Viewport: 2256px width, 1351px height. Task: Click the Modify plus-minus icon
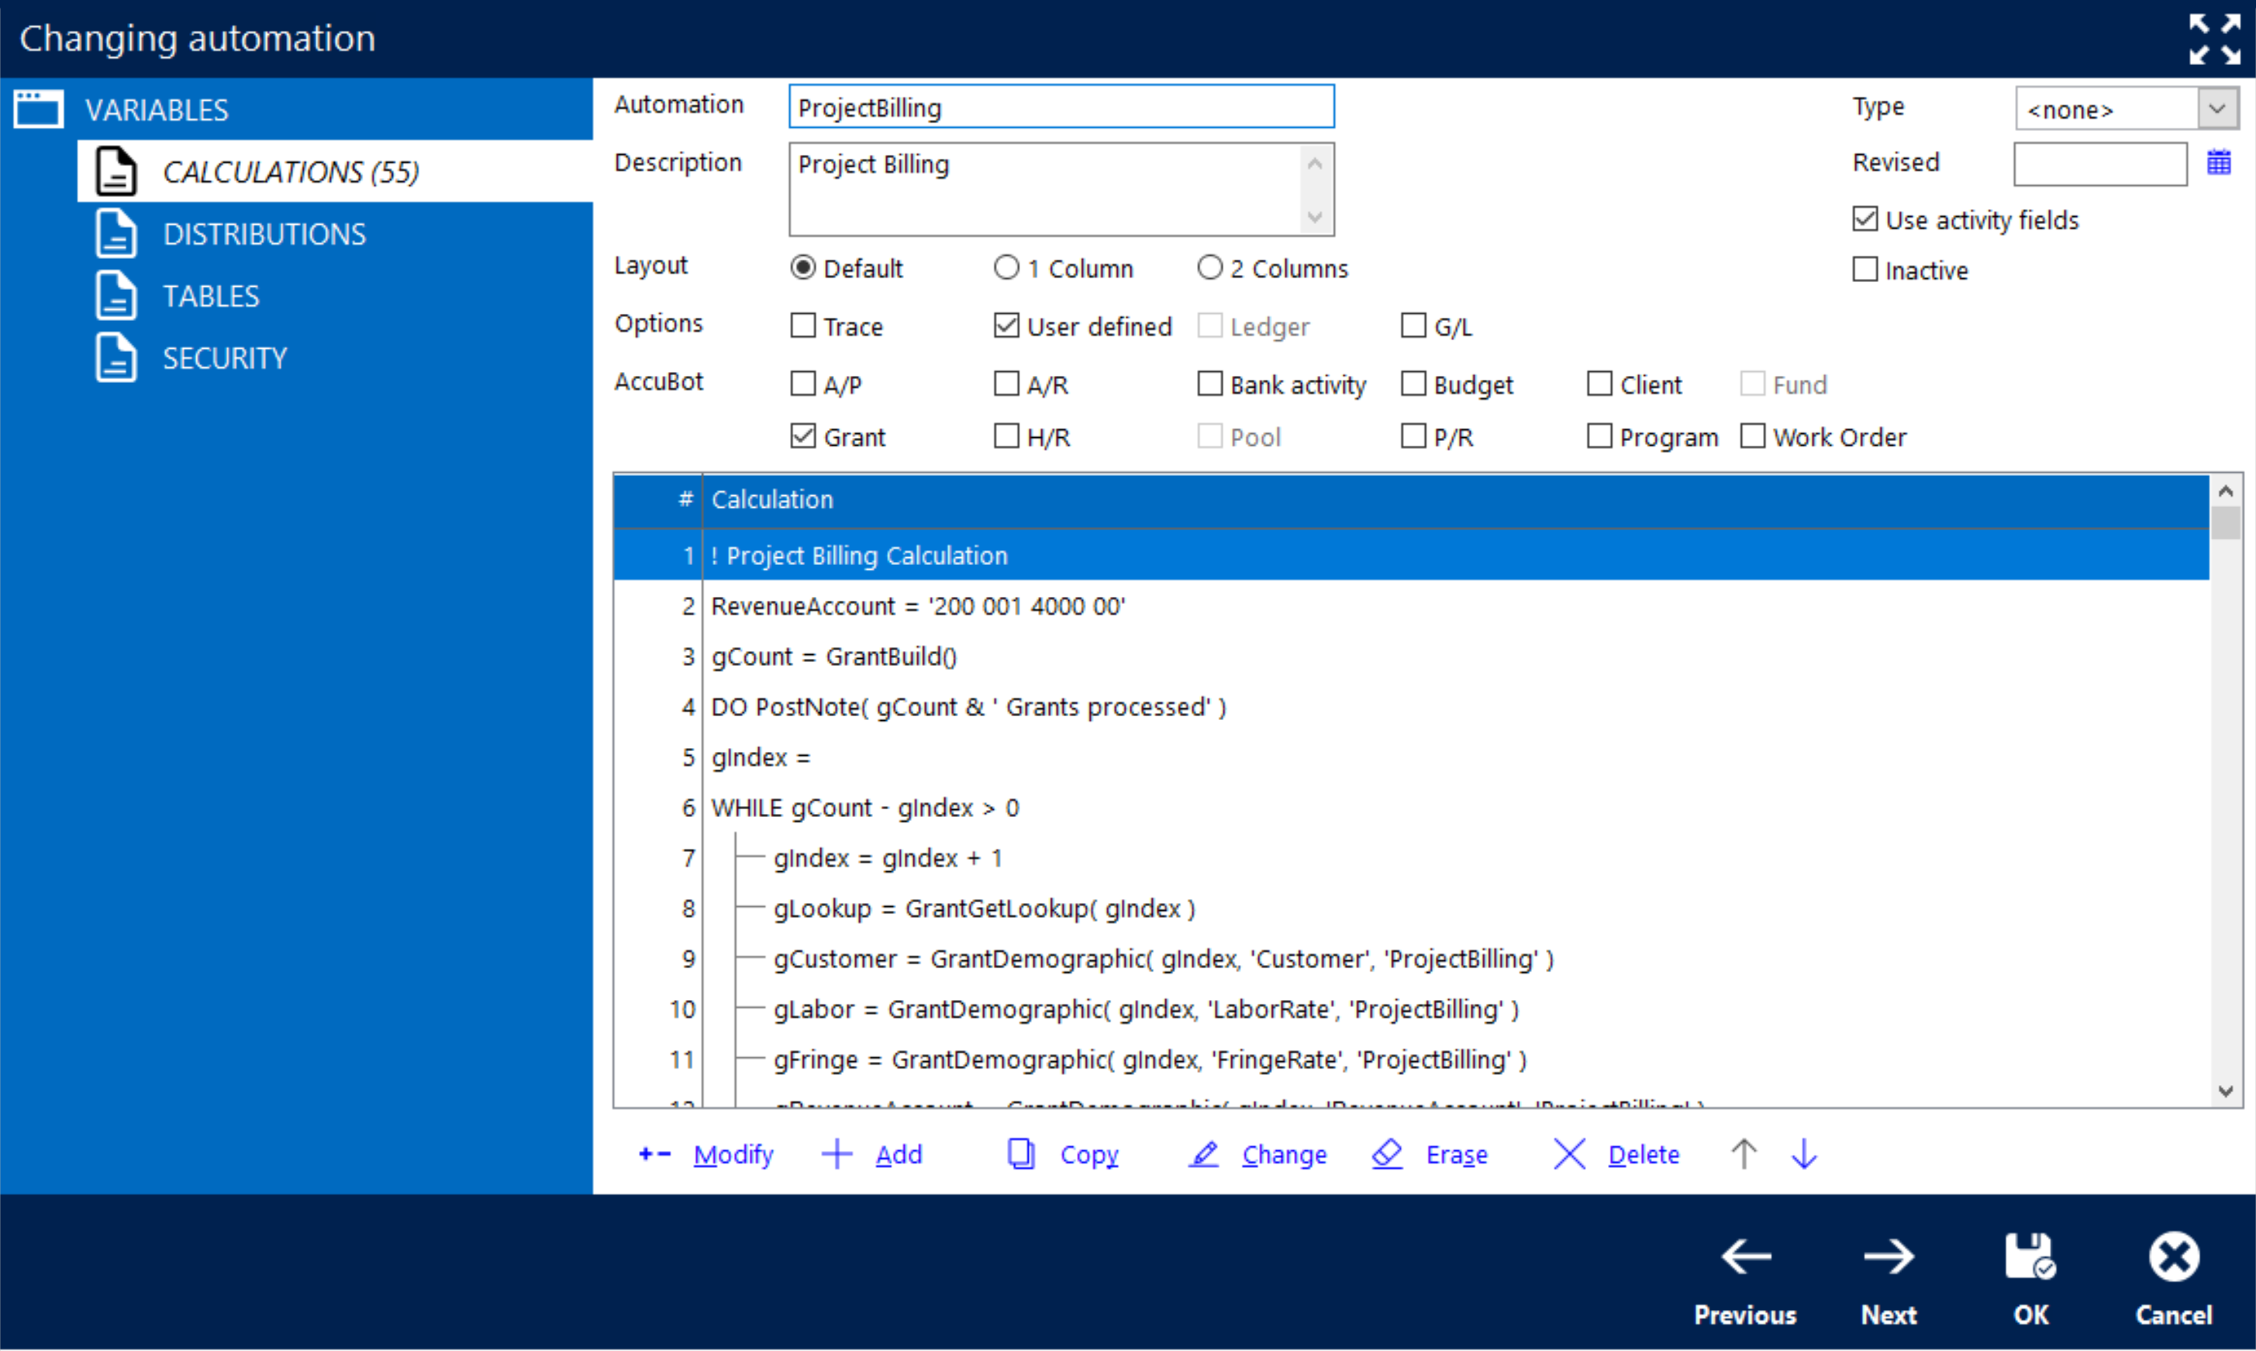654,1154
